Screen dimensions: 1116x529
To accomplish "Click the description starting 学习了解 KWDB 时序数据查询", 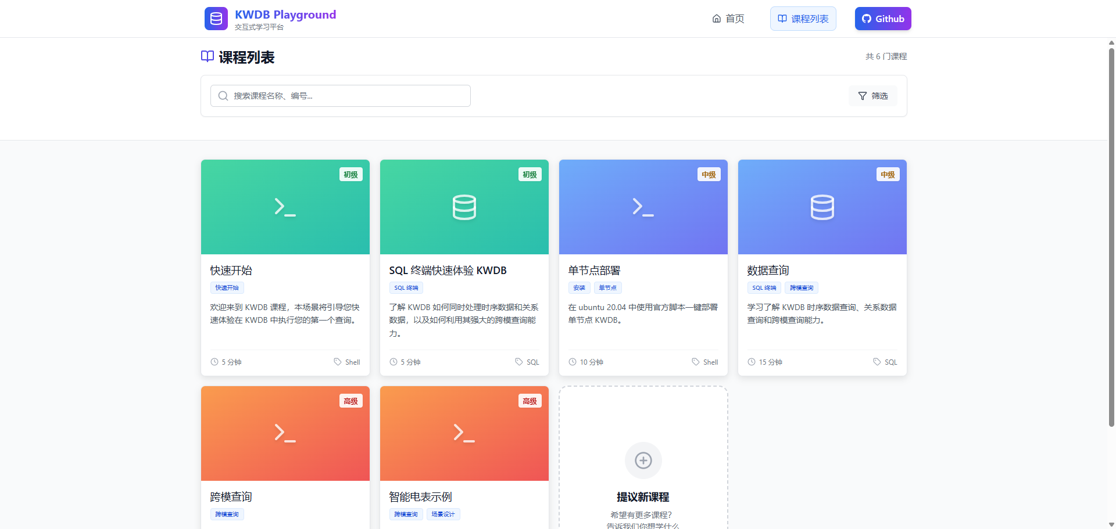I will pyautogui.click(x=822, y=314).
